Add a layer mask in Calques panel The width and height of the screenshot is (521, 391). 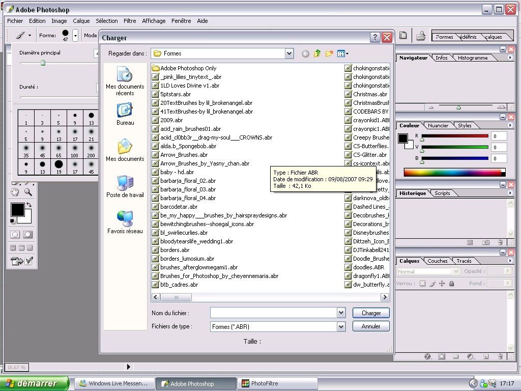(442, 356)
